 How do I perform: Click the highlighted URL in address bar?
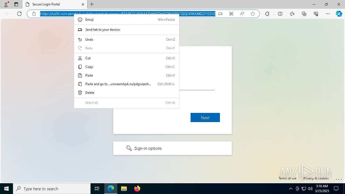click(128, 14)
